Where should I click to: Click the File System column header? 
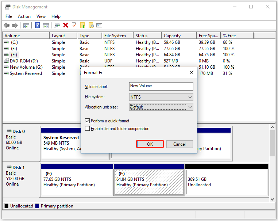click(x=117, y=36)
